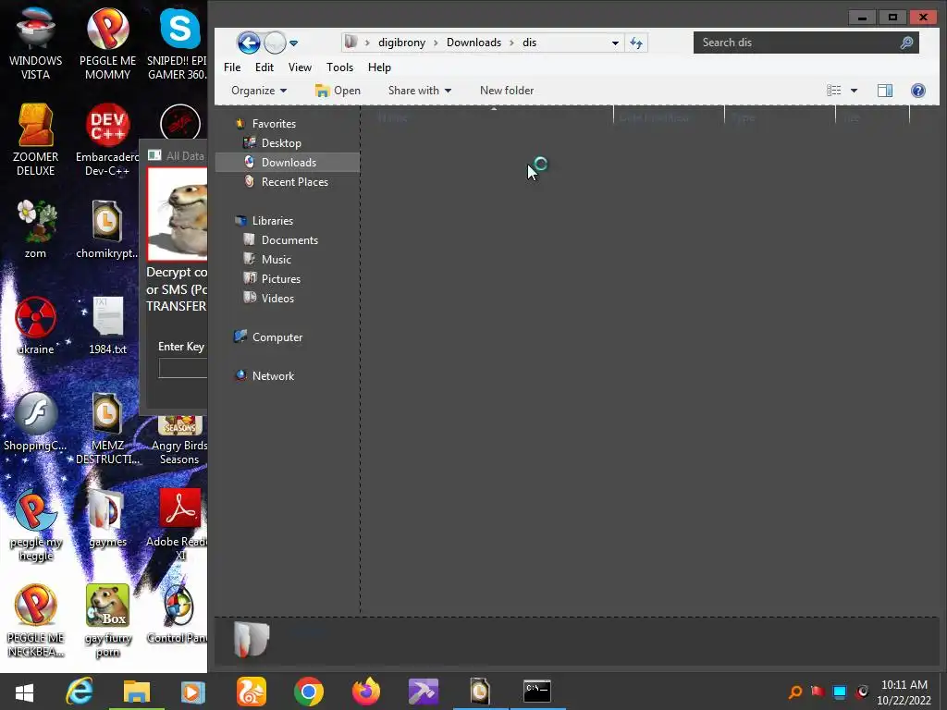Select Downloads under Favorites
Screen dimensions: 947x710
[289, 163]
